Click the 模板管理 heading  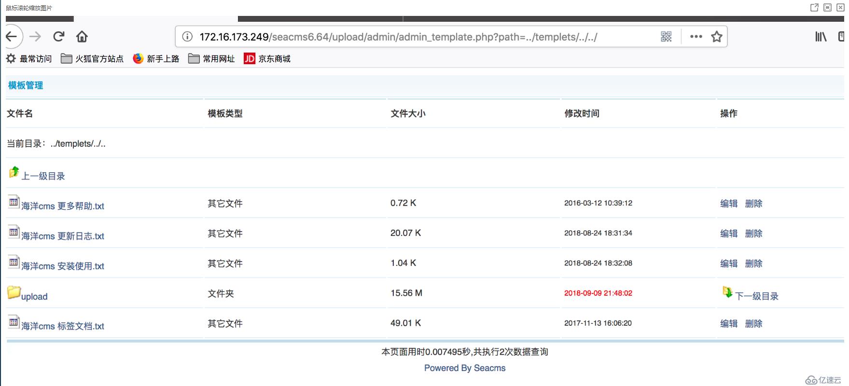pyautogui.click(x=26, y=85)
